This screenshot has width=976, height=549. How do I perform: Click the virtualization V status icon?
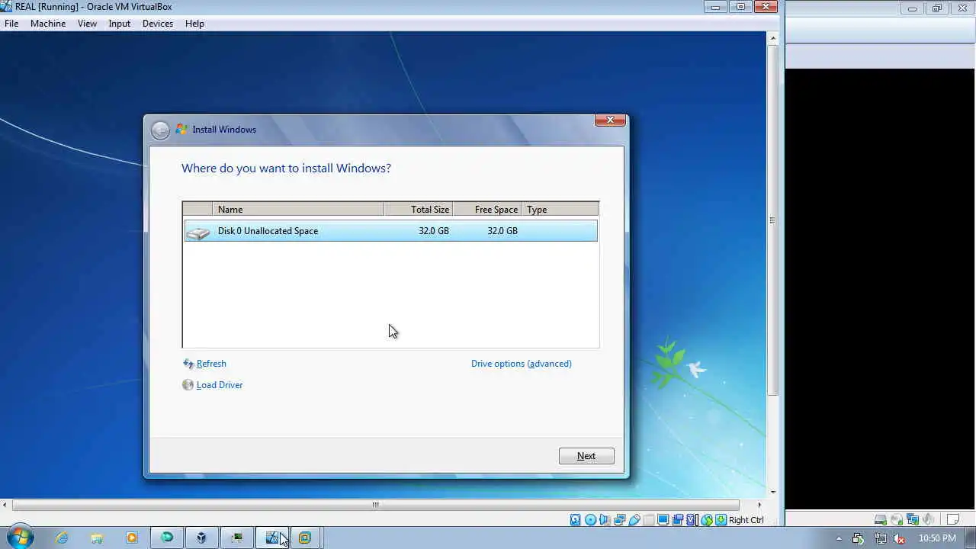coord(692,520)
